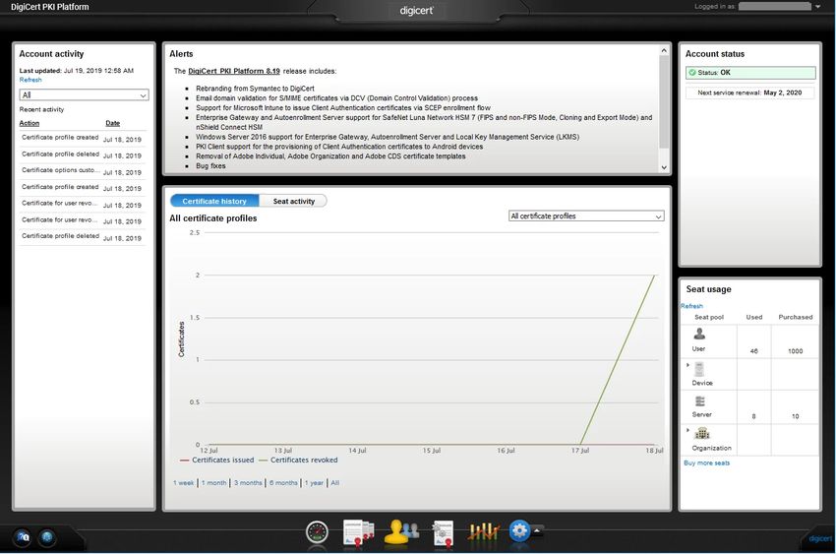
Task: Click the User seats purchased value 1000
Action: click(x=795, y=351)
